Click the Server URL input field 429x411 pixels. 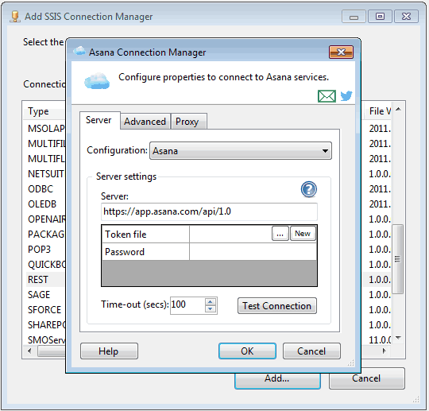pyautogui.click(x=209, y=211)
